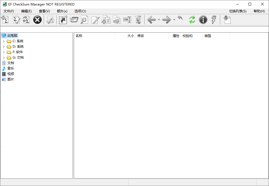
Task: Expand the G: 文档 drive node
Action: [x=4, y=58]
